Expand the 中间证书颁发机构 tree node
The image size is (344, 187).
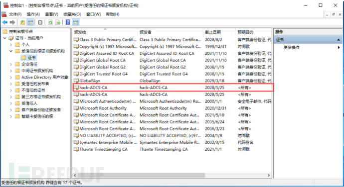click(x=11, y=71)
